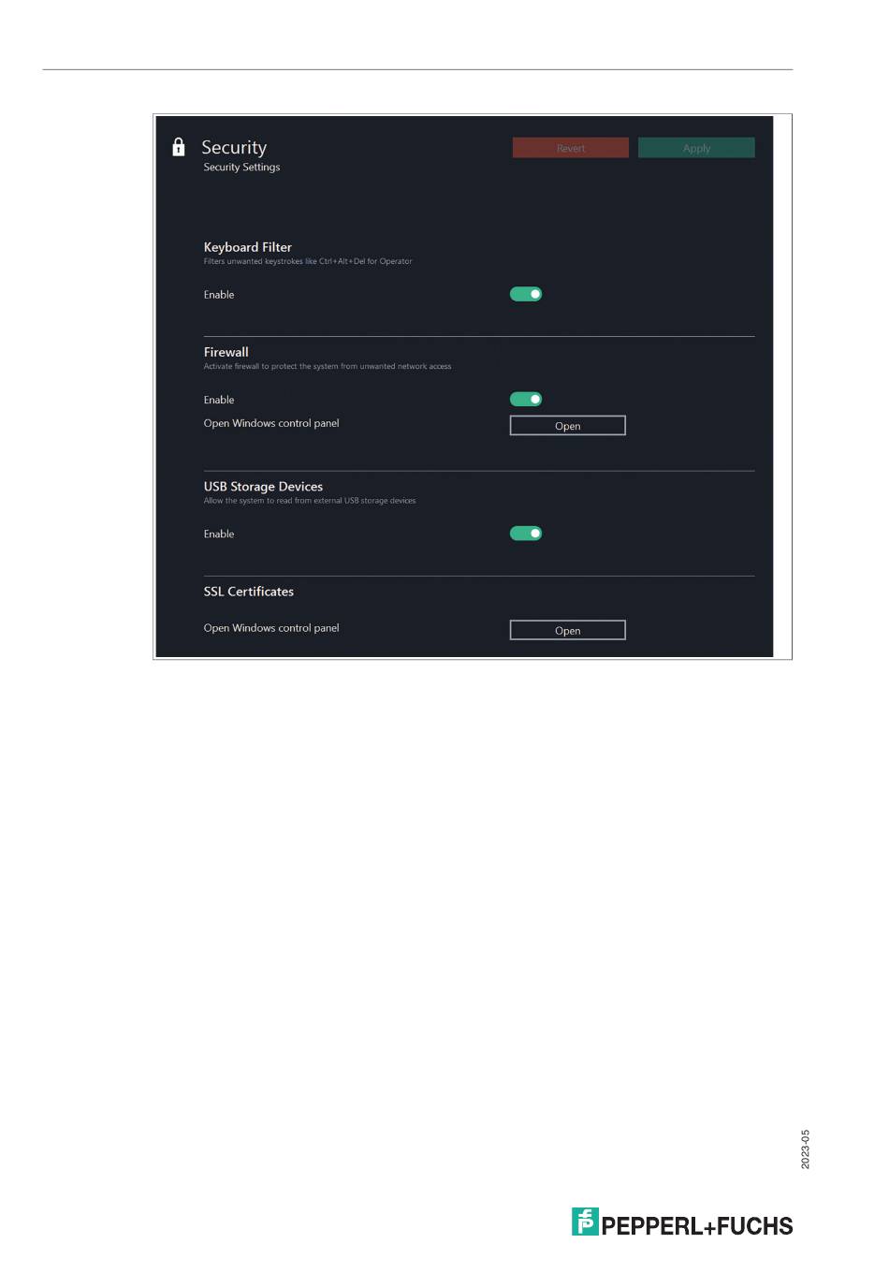Viewport: 889px width, 1273px height.
Task: Select the Security page title
Action: tap(234, 148)
